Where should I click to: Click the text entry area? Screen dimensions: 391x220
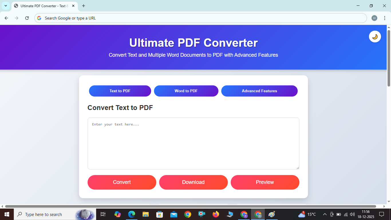[x=193, y=143]
